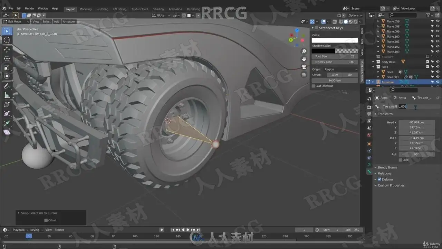442x249 pixels.
Task: Tick the Last Operator checkbox
Action: point(314,86)
